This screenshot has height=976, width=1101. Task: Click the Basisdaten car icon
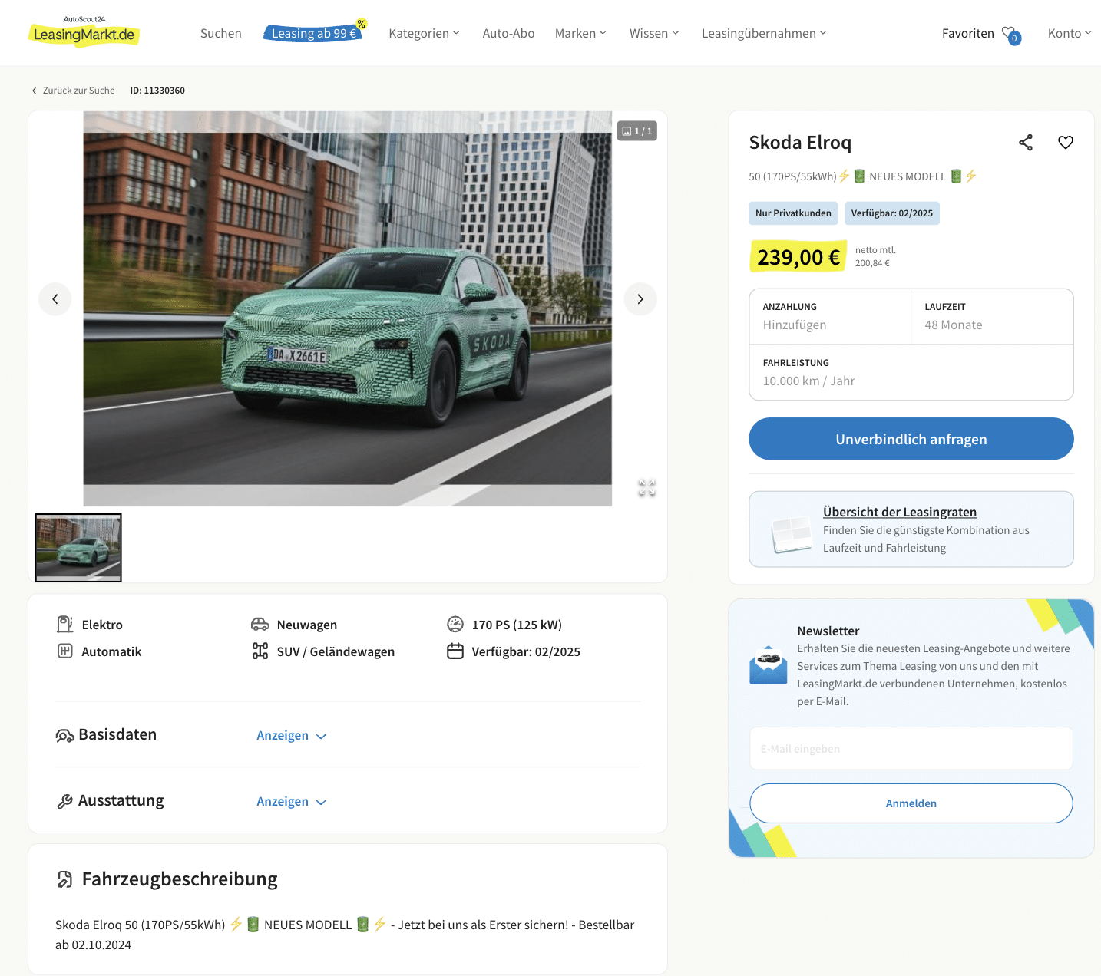pyautogui.click(x=64, y=736)
